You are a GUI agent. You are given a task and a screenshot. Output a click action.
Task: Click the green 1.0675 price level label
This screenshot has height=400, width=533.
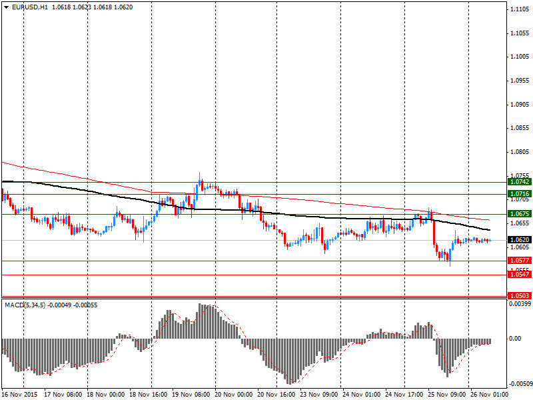(518, 213)
